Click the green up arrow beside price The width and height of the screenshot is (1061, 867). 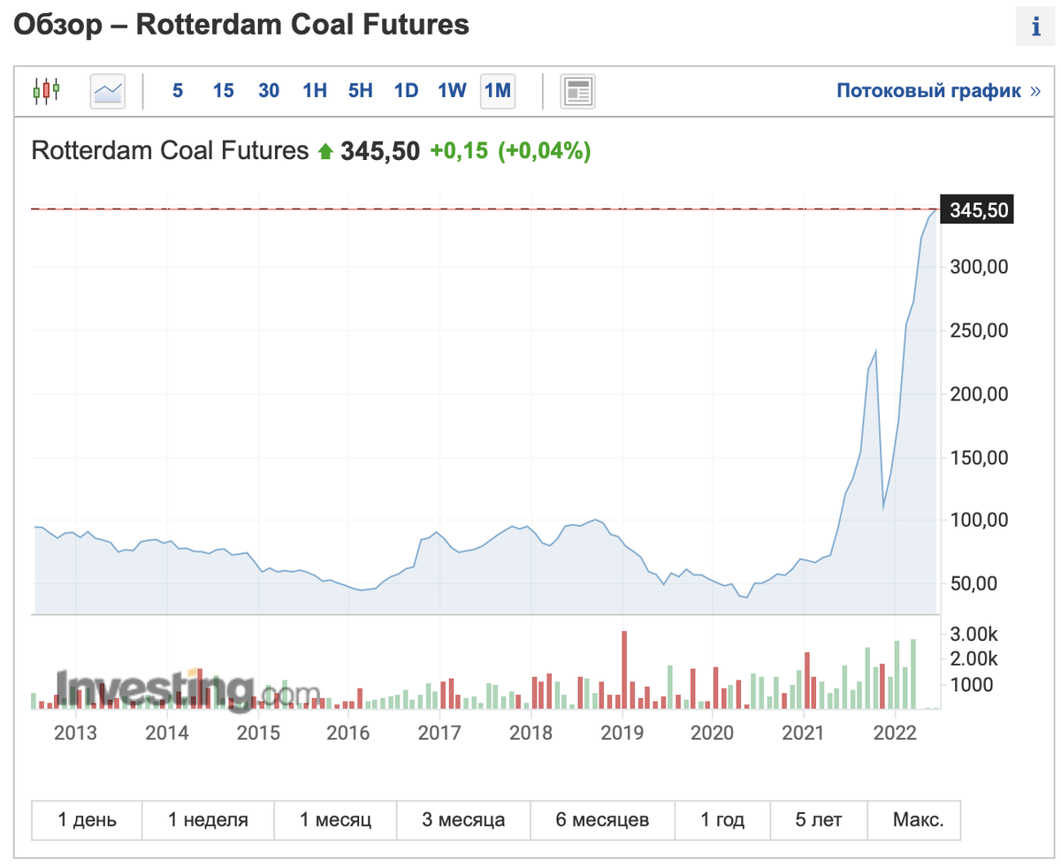324,151
